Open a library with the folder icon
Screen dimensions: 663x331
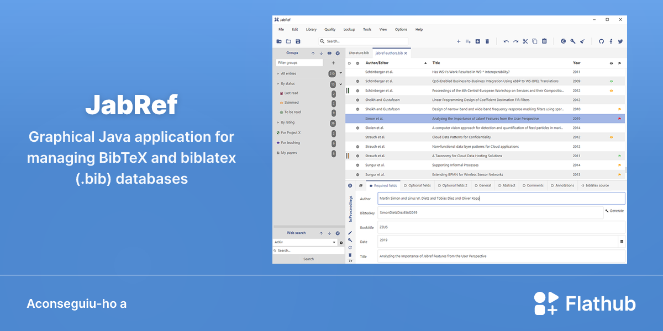[288, 41]
